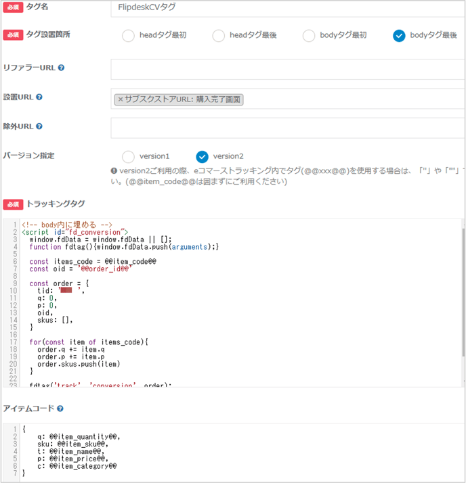Viewport: 466px width, 483px height.
Task: Click the 'function fdtag()' code line
Action: [124, 247]
